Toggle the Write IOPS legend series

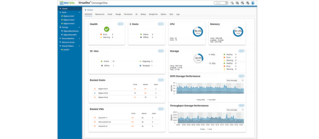[x=212, y=99]
